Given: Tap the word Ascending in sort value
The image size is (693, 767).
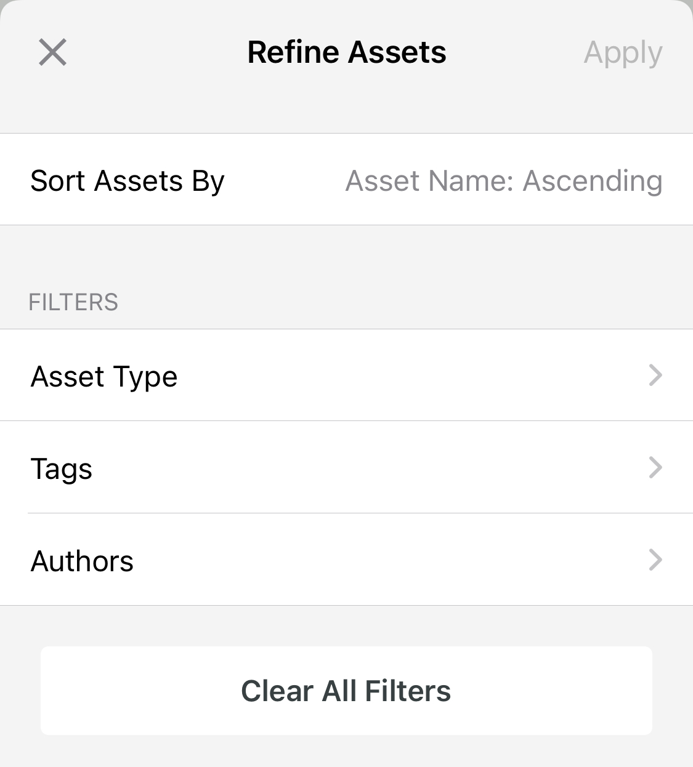Looking at the screenshot, I should [x=593, y=181].
